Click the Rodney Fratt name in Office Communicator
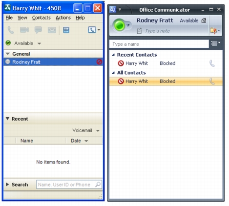 point(155,21)
